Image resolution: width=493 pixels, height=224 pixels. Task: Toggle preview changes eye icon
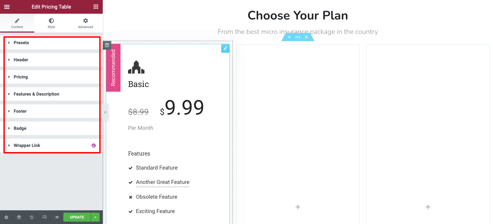[57, 217]
